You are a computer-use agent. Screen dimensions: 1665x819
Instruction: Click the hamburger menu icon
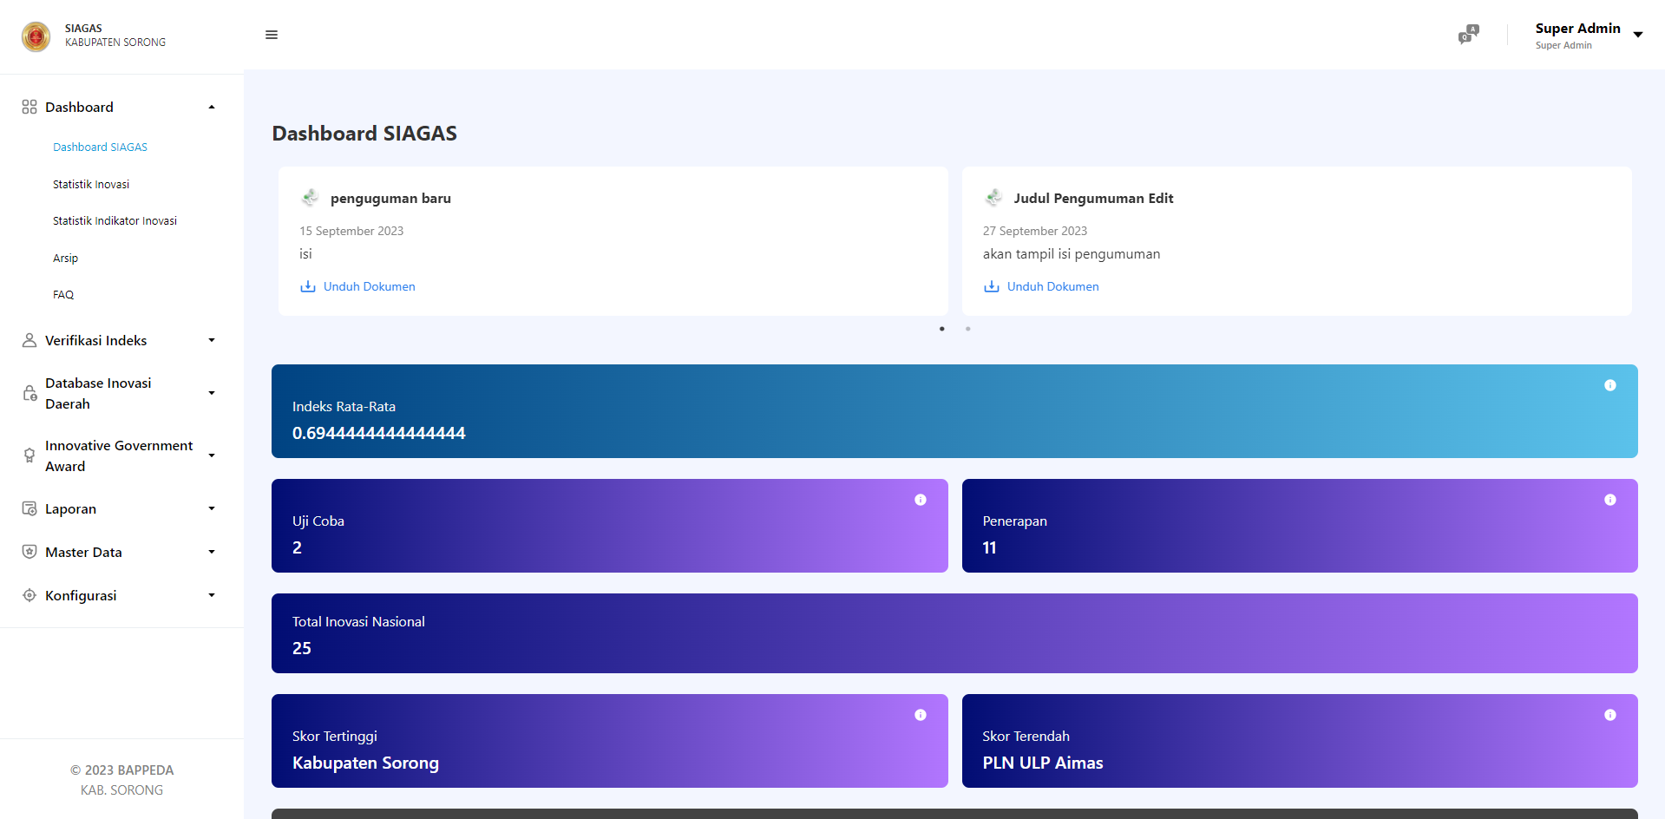coord(272,35)
